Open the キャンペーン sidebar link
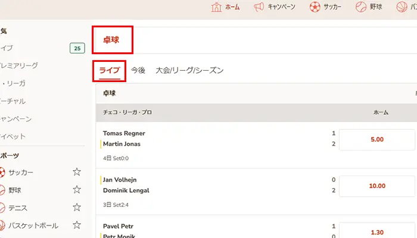Screen dimensions: 417x238 (x=15, y=119)
